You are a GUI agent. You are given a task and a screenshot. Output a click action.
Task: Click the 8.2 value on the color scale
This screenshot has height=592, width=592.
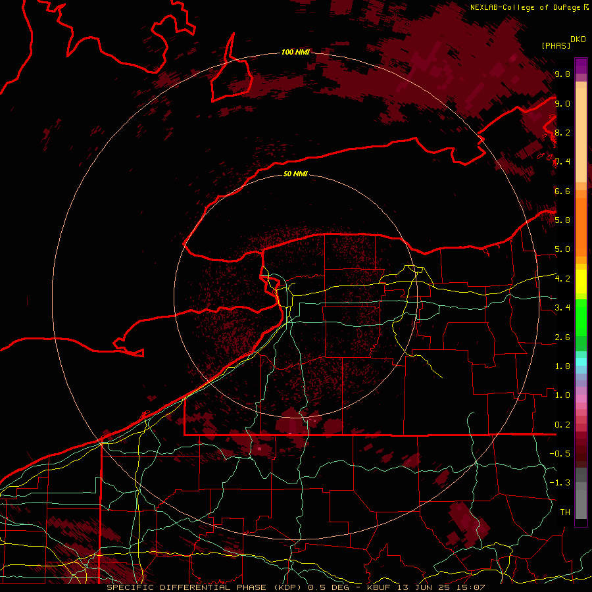(562, 132)
